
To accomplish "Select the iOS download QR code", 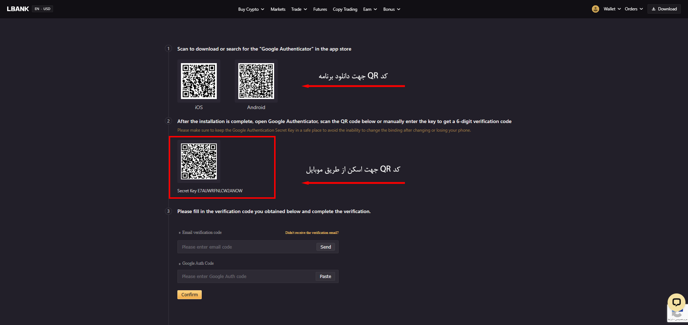I will (199, 81).
